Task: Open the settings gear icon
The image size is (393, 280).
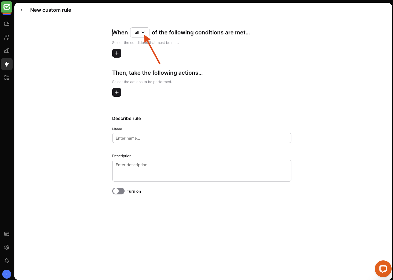Action: tap(7, 247)
